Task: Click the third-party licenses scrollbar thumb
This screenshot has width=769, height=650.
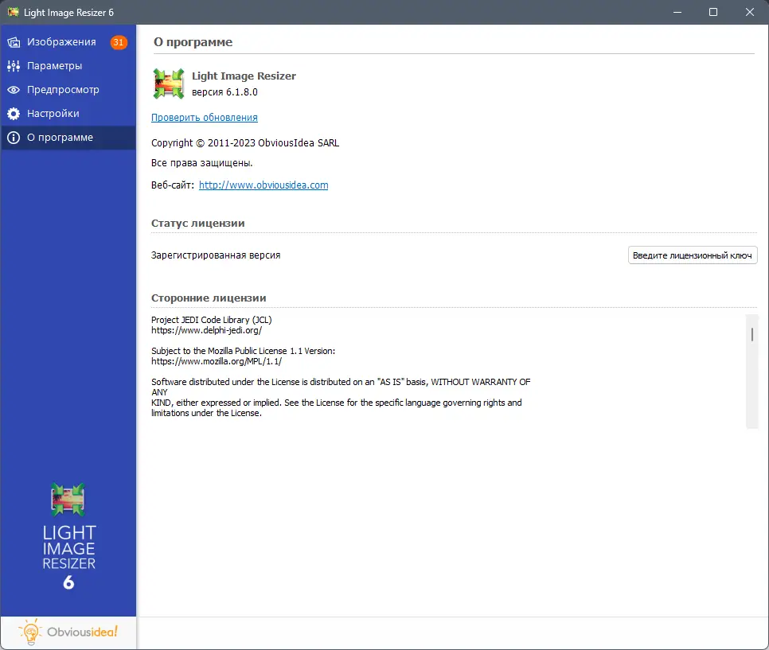Action: [751, 335]
